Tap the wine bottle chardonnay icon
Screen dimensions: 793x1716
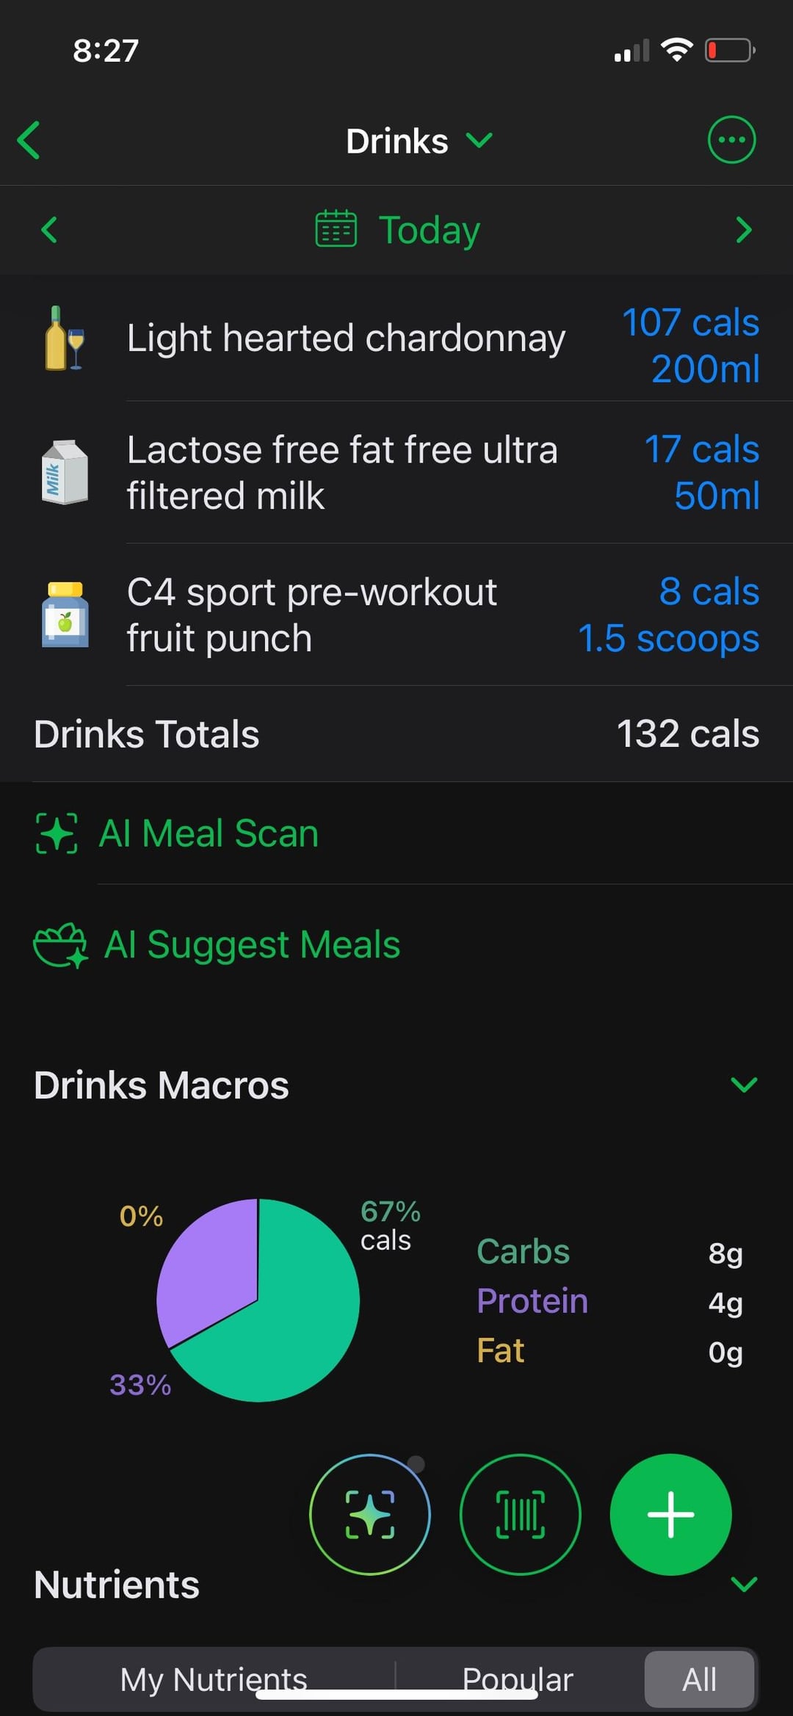65,339
